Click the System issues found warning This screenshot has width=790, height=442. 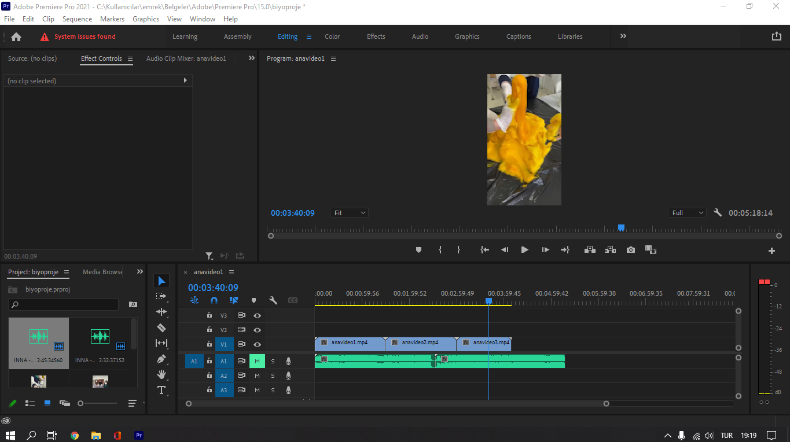78,36
